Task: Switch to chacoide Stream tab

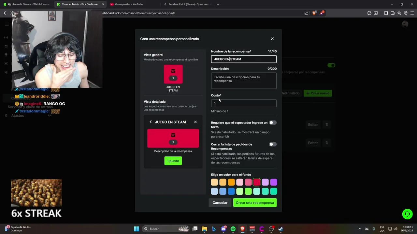Action: (x=27, y=4)
